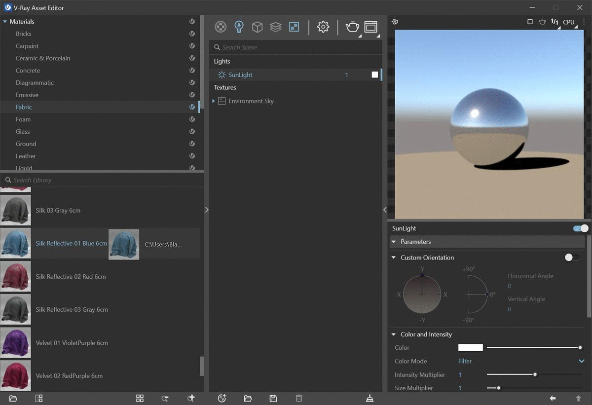Click the small preview teapot icon

[542, 22]
